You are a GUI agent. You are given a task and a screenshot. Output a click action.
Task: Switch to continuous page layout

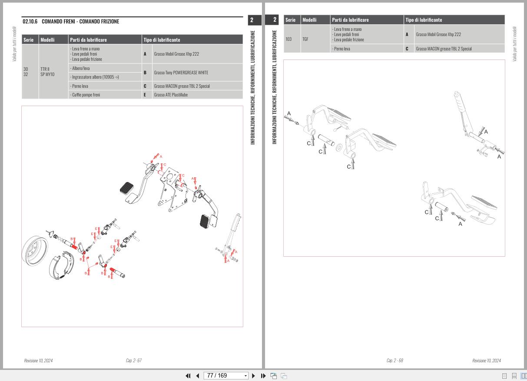[x=514, y=376]
